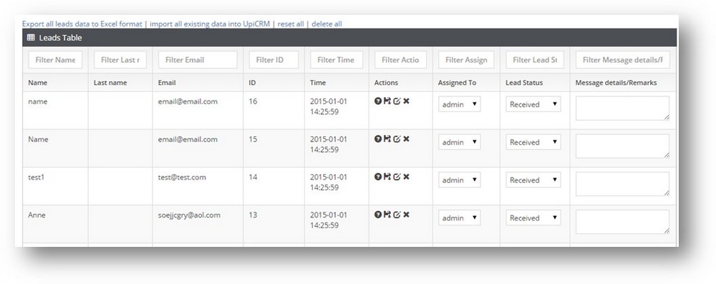Click the Message details/Remarks column header
716x284 pixels.
pyautogui.click(x=616, y=83)
